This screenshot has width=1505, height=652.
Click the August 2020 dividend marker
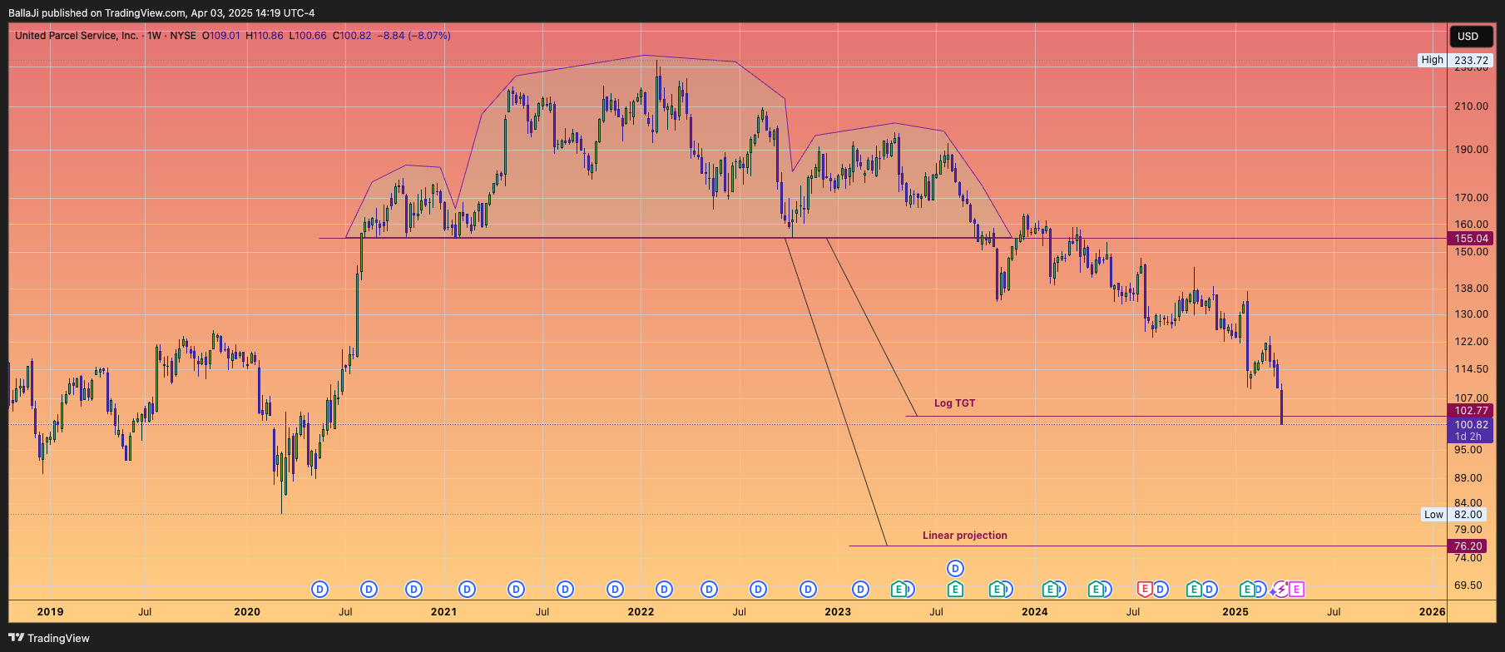(x=369, y=590)
